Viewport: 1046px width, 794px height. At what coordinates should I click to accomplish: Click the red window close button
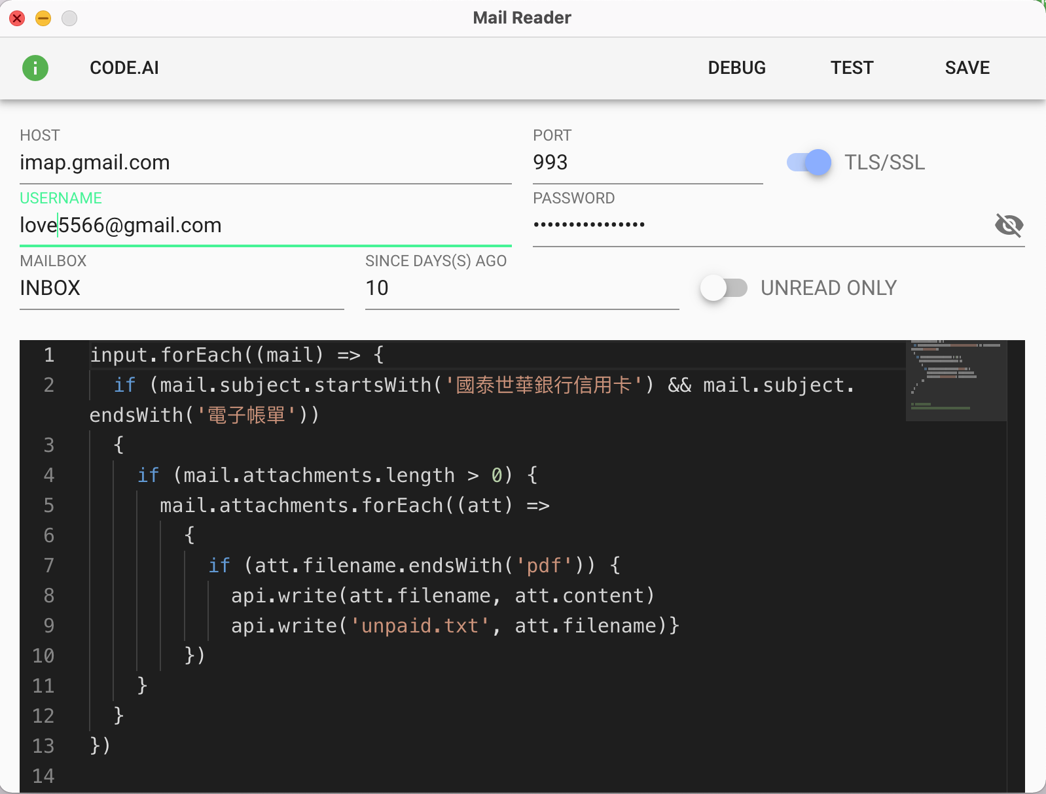18,18
